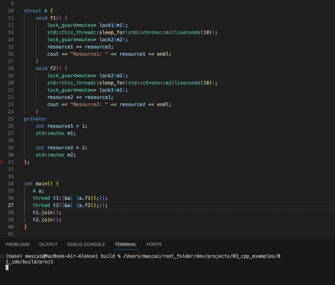Place cursor on 'main' function name
The image size is (335, 285).
pyautogui.click(x=41, y=184)
